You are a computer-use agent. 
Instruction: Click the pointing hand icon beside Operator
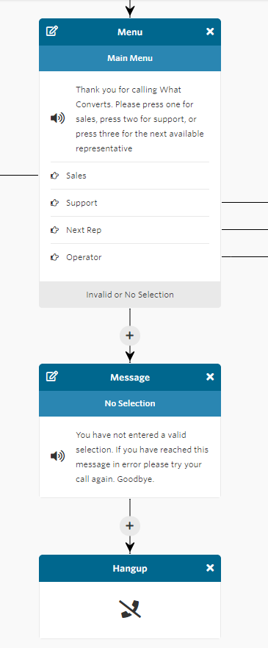pyautogui.click(x=54, y=257)
